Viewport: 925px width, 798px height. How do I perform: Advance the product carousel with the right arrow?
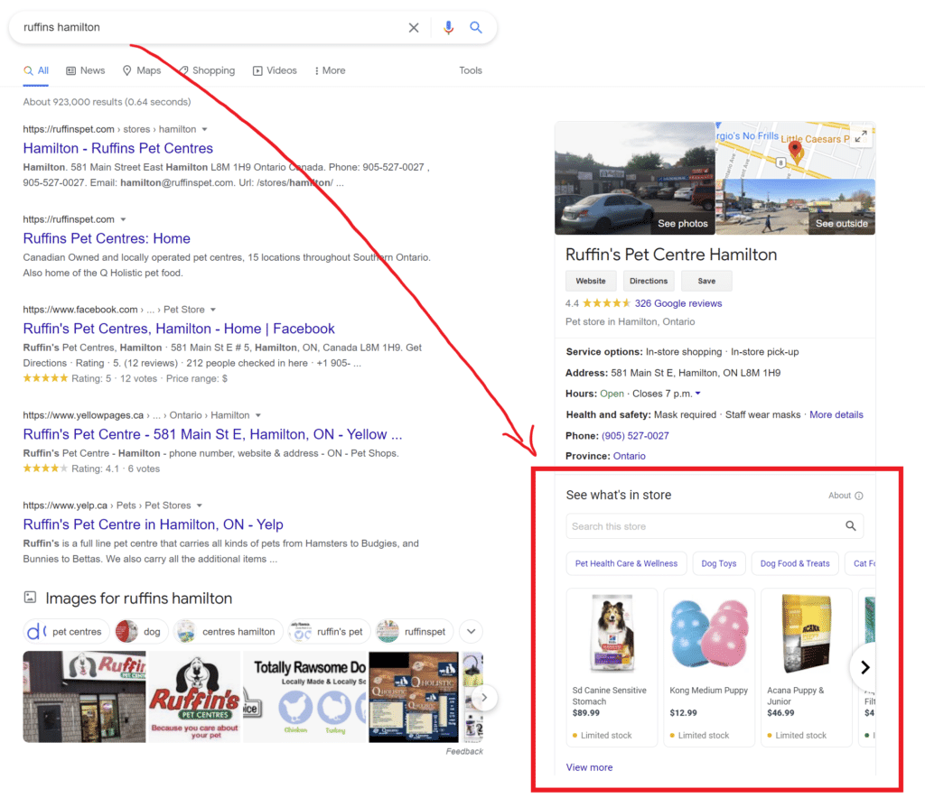click(864, 667)
